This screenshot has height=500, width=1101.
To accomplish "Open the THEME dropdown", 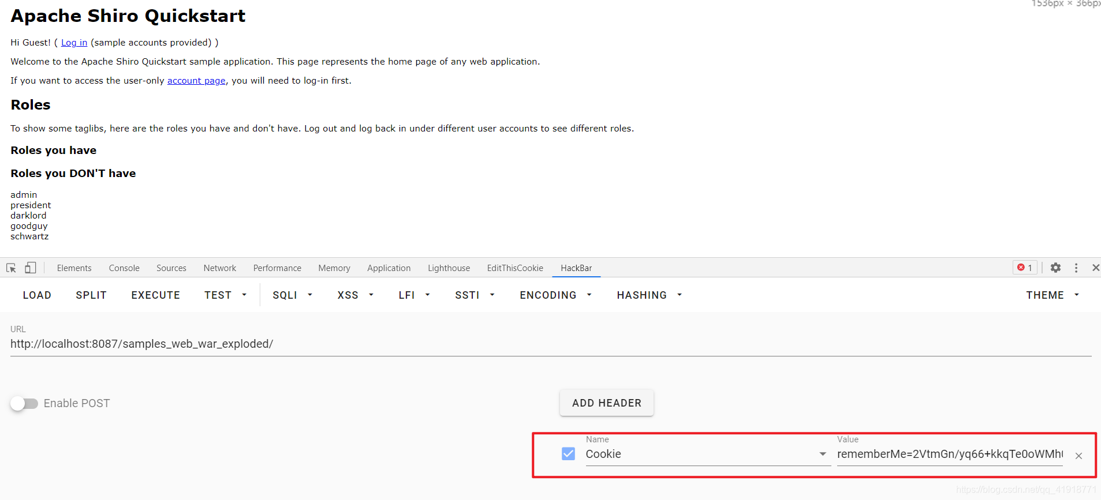I will pos(1053,295).
